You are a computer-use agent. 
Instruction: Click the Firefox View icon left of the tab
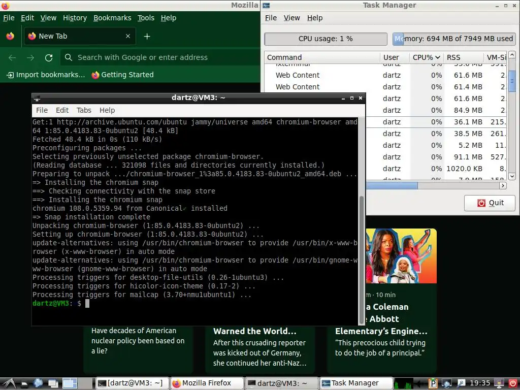tap(10, 36)
